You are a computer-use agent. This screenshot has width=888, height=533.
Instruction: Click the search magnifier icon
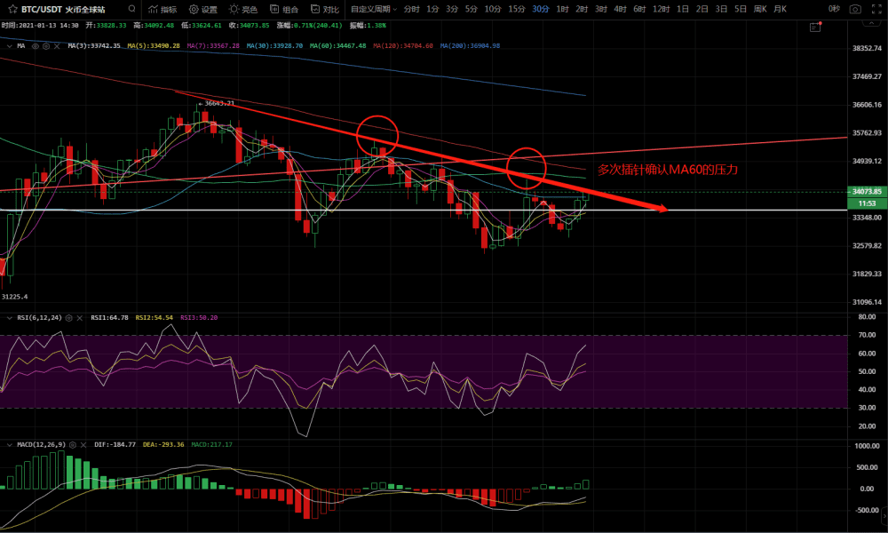[131, 9]
